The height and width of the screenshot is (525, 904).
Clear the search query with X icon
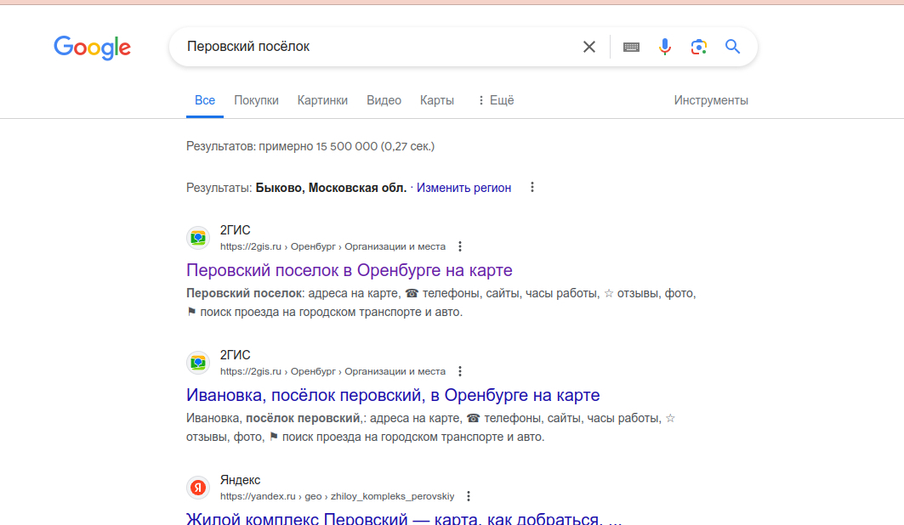(588, 47)
